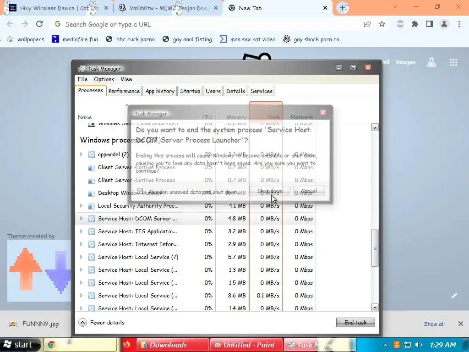
Task: Switch to Startup tab
Action: coord(190,91)
